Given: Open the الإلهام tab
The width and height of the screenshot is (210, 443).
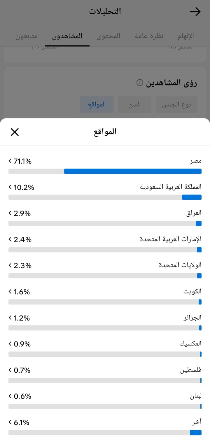Looking at the screenshot, I should point(186,36).
